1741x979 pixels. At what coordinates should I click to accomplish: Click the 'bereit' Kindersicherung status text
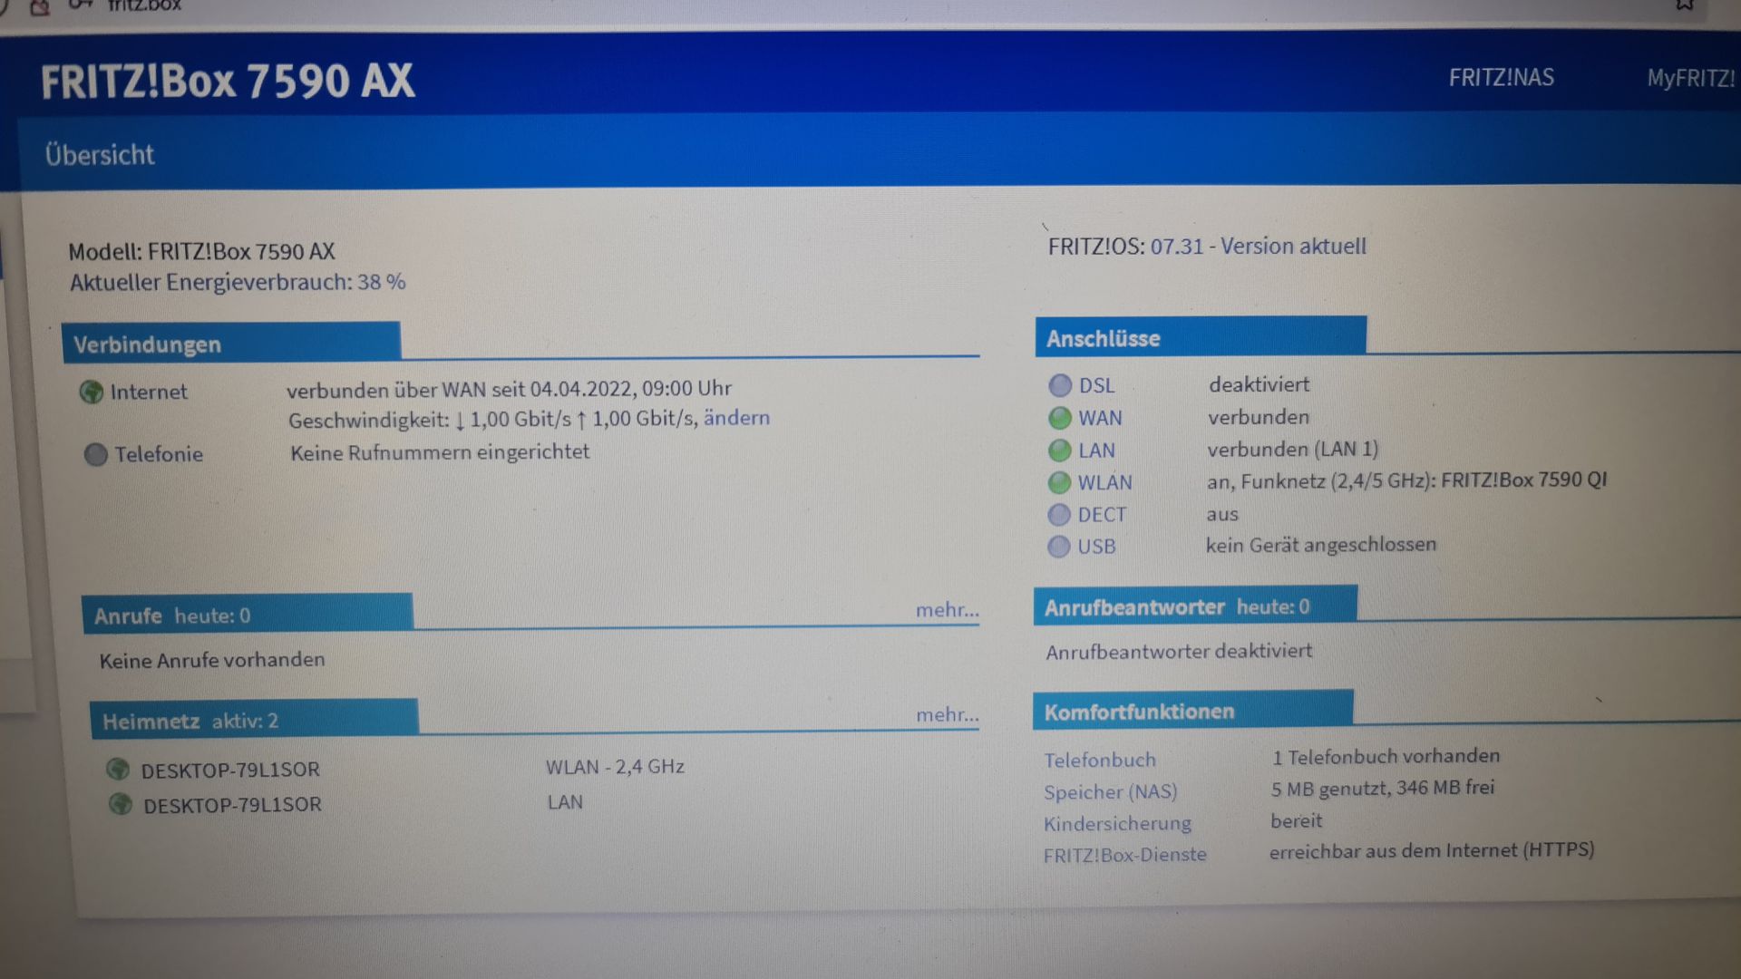click(x=1296, y=821)
